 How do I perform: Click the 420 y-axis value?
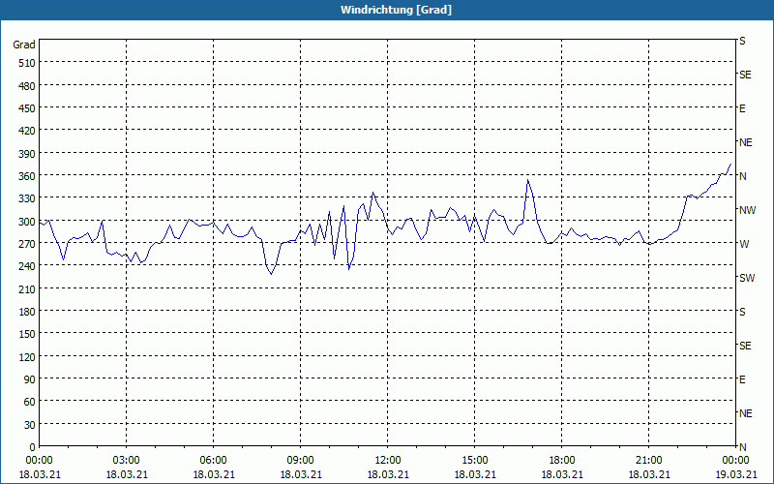pos(28,131)
